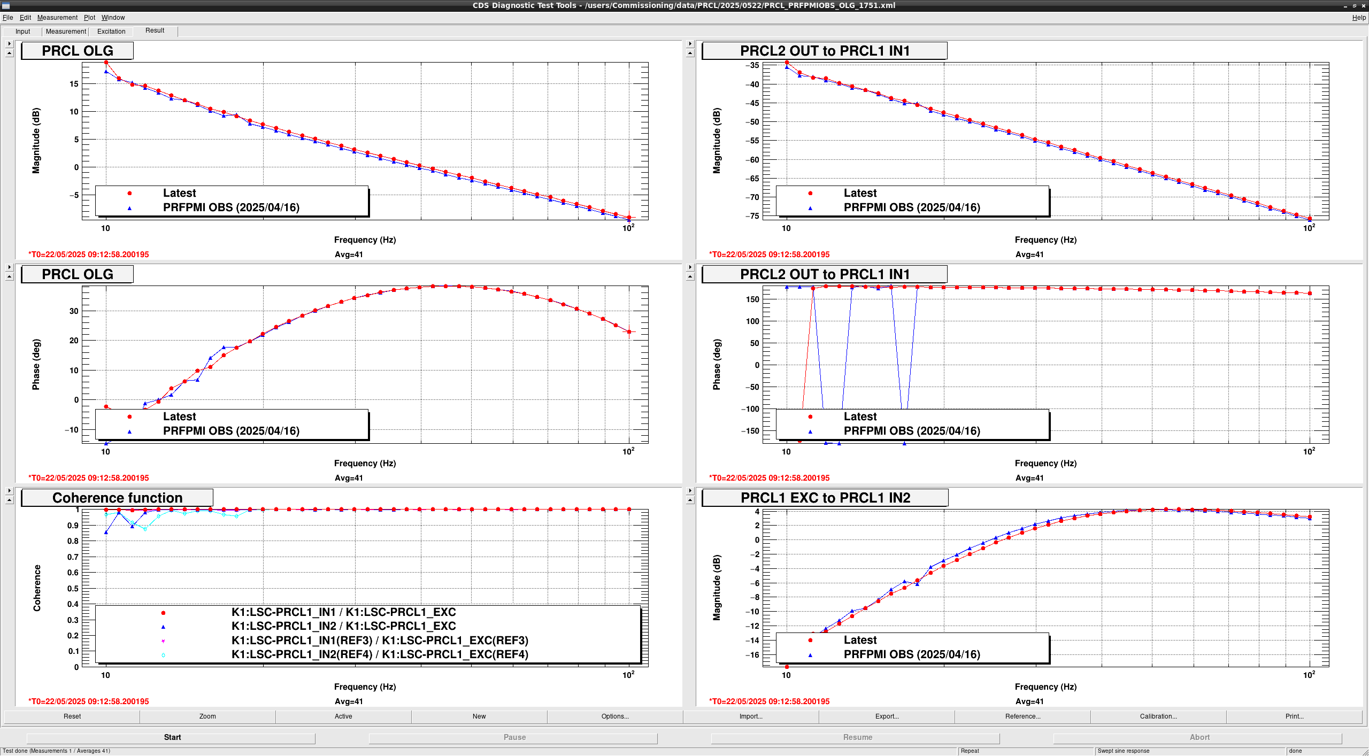Click up-arrow button beside PRCL OLG phase plot
Viewport: 1369px width, 756px height.
coord(9,276)
